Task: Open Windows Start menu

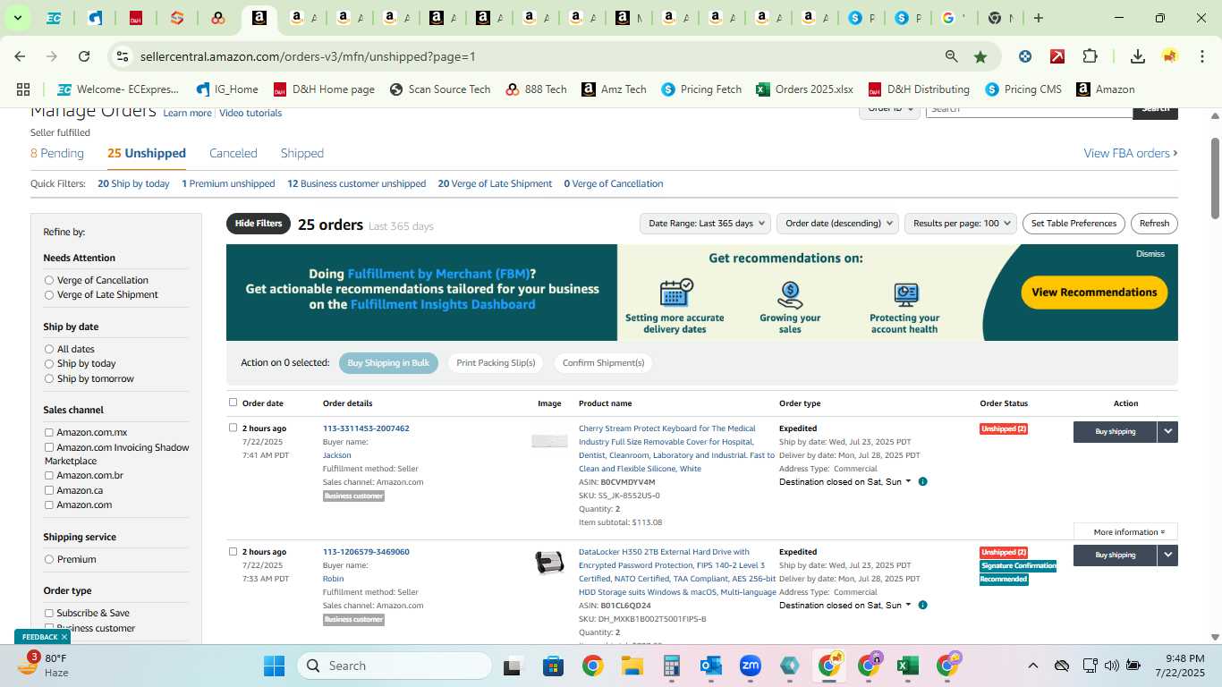Action: 274,666
